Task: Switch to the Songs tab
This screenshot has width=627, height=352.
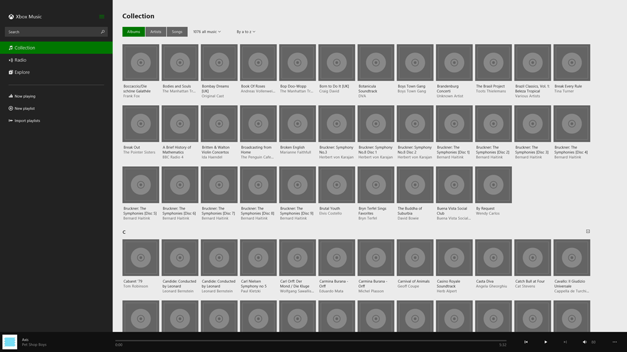Action: (177, 32)
